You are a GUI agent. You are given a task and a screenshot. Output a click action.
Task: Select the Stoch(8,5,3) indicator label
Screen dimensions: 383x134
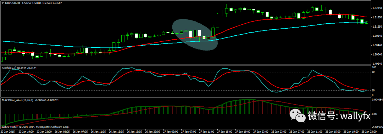pos(9,68)
